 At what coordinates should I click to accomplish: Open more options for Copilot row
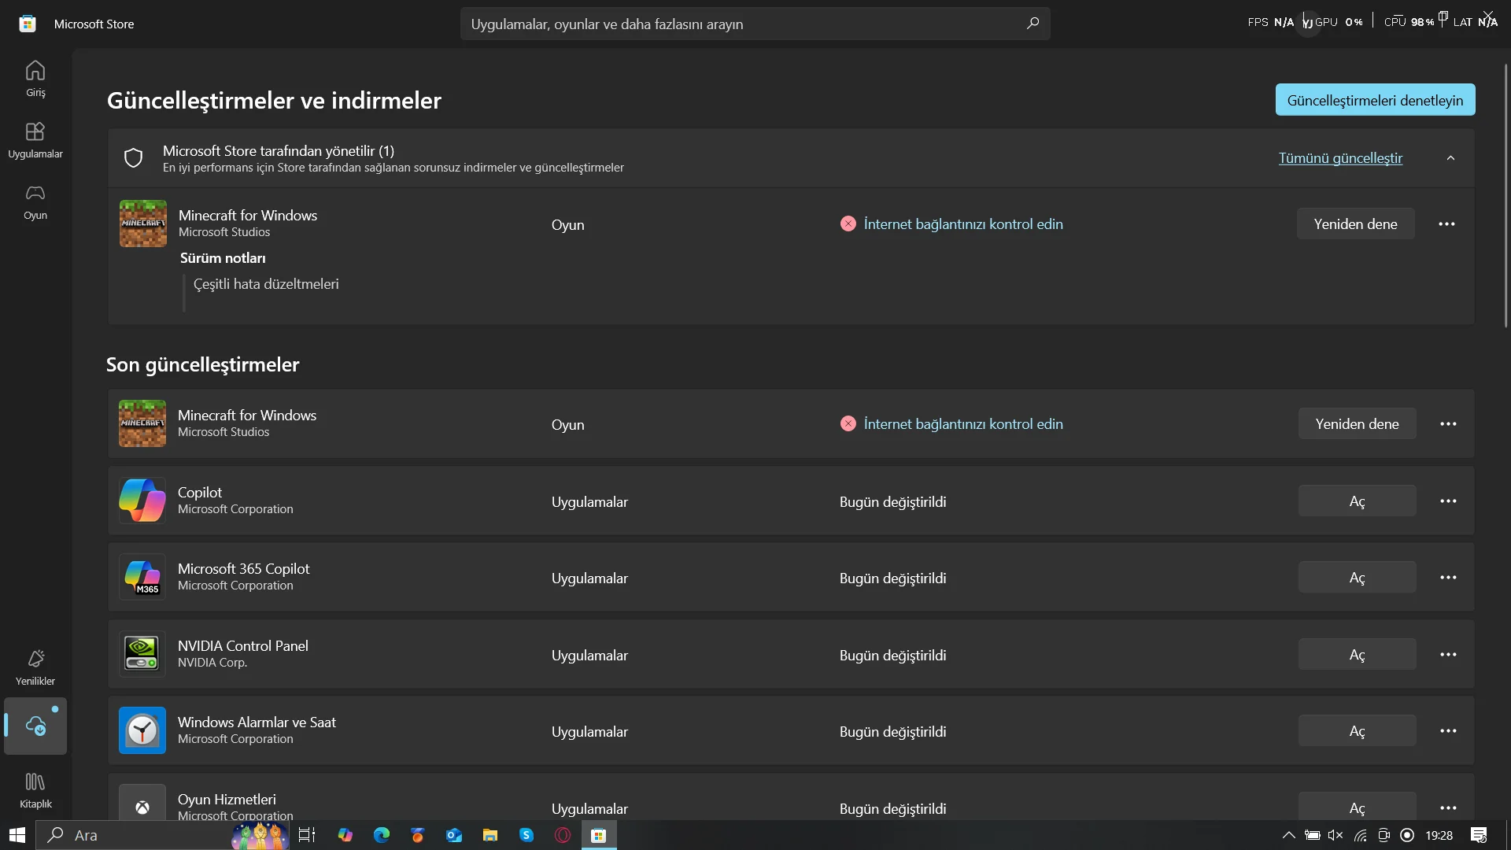pyautogui.click(x=1448, y=501)
